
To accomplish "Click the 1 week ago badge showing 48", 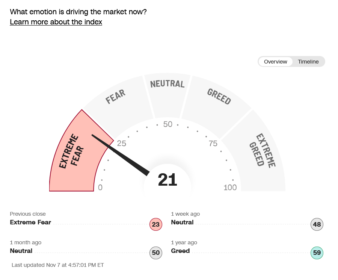I will (317, 224).
